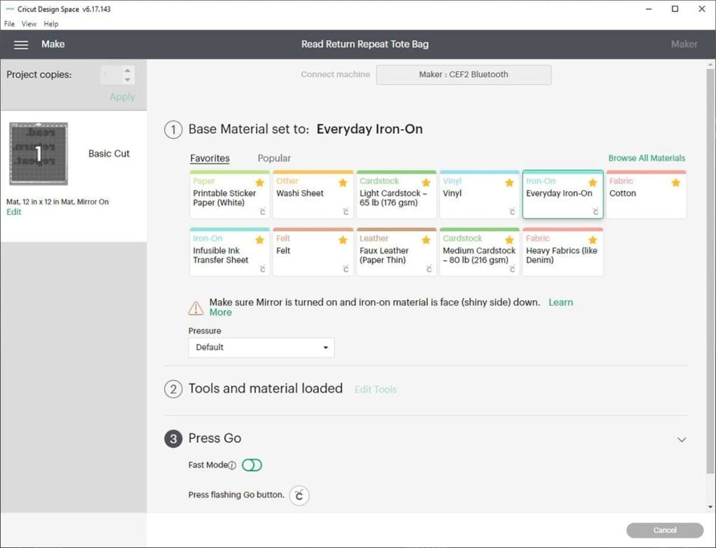Click favorite star on Infusible Ink card
This screenshot has width=716, height=548.
[x=260, y=240]
